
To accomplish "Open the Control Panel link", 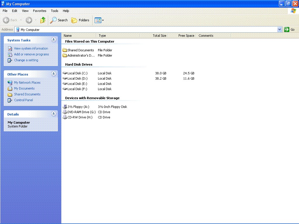I will 23,100.
